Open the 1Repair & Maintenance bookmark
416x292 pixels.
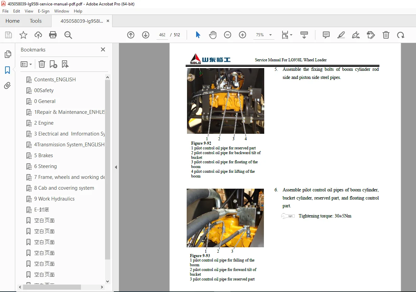69,112
